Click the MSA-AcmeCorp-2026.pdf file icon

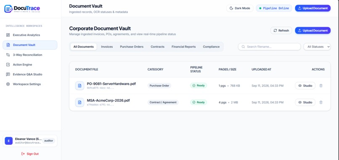pos(79,102)
